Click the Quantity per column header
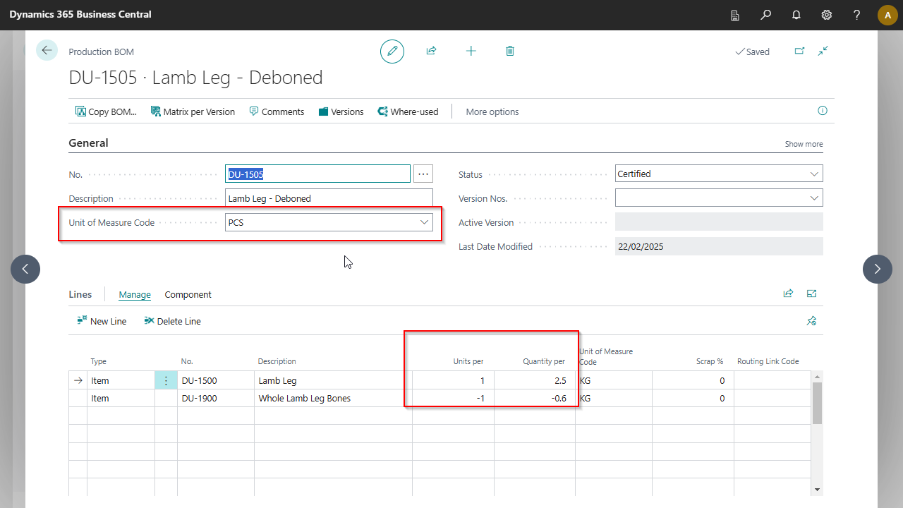Image resolution: width=903 pixels, height=508 pixels. pyautogui.click(x=543, y=361)
